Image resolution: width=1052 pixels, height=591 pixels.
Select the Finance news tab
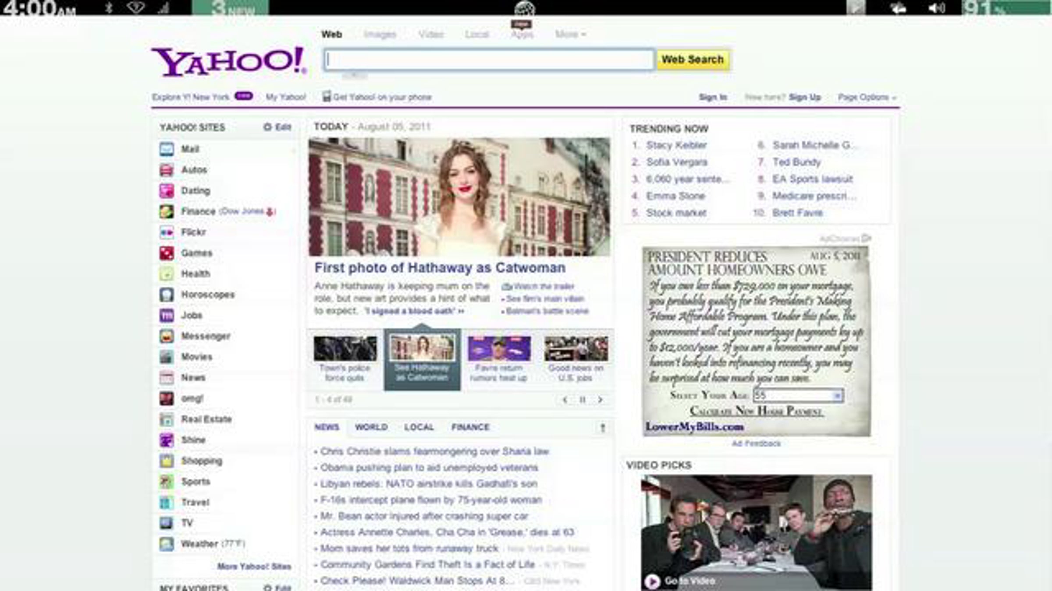click(x=470, y=427)
